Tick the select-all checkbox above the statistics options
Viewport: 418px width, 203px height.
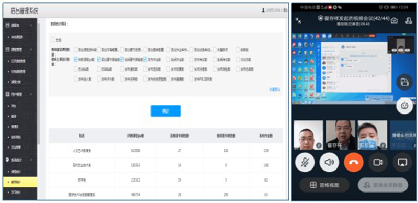pyautogui.click(x=53, y=40)
